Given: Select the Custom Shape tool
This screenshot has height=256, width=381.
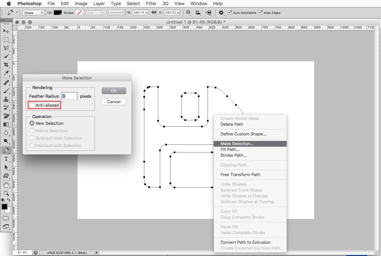Looking at the screenshot, I should click(6, 176).
